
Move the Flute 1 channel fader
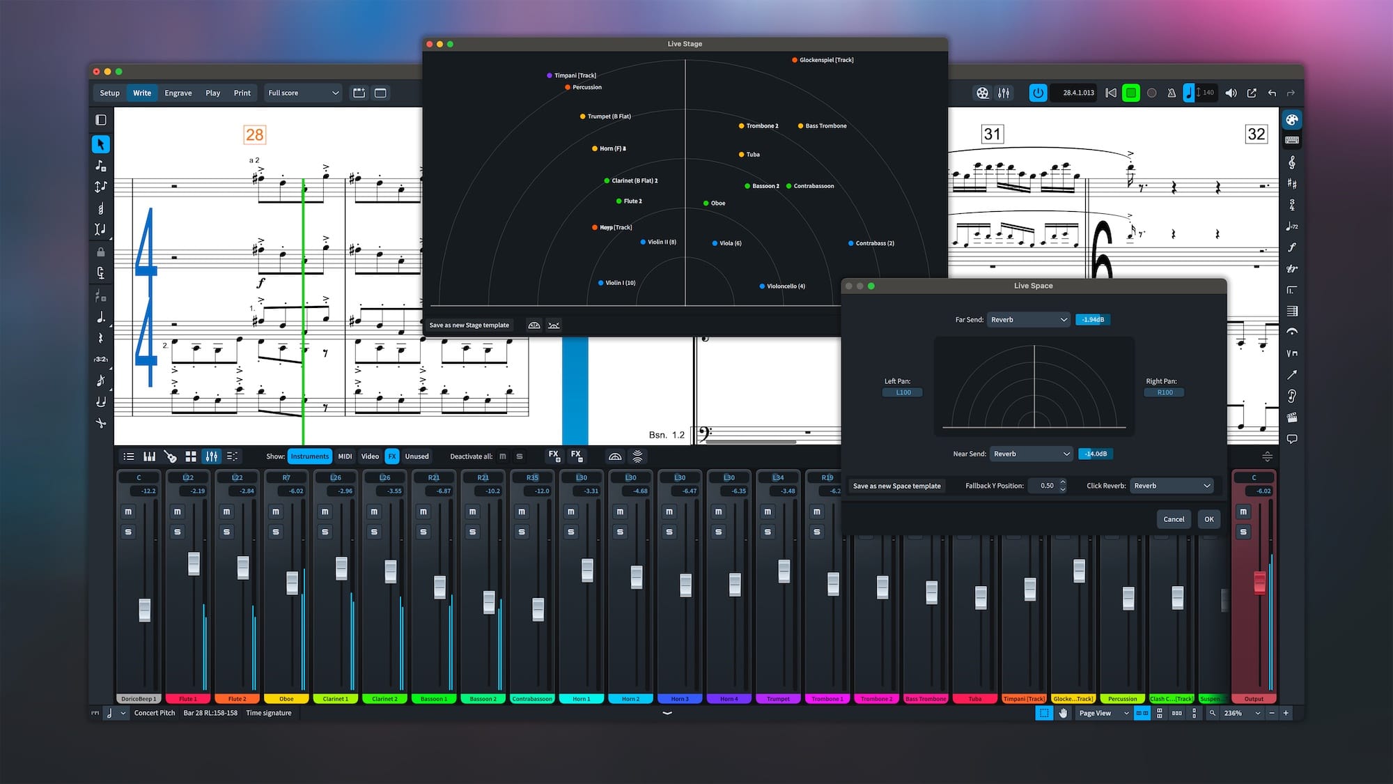tap(194, 563)
